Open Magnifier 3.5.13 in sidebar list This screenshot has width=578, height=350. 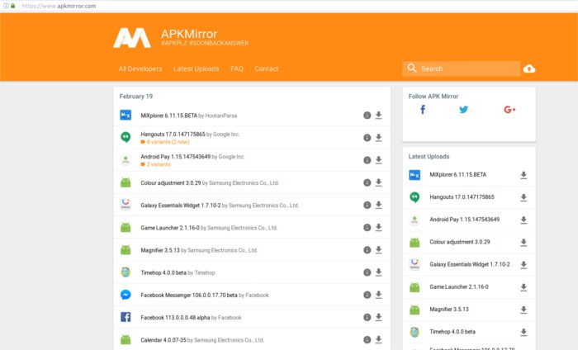(x=449, y=310)
